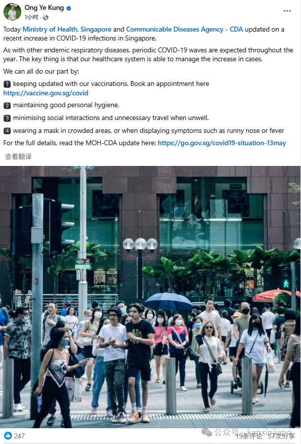Click the number 4 emoji bullet

(7, 131)
